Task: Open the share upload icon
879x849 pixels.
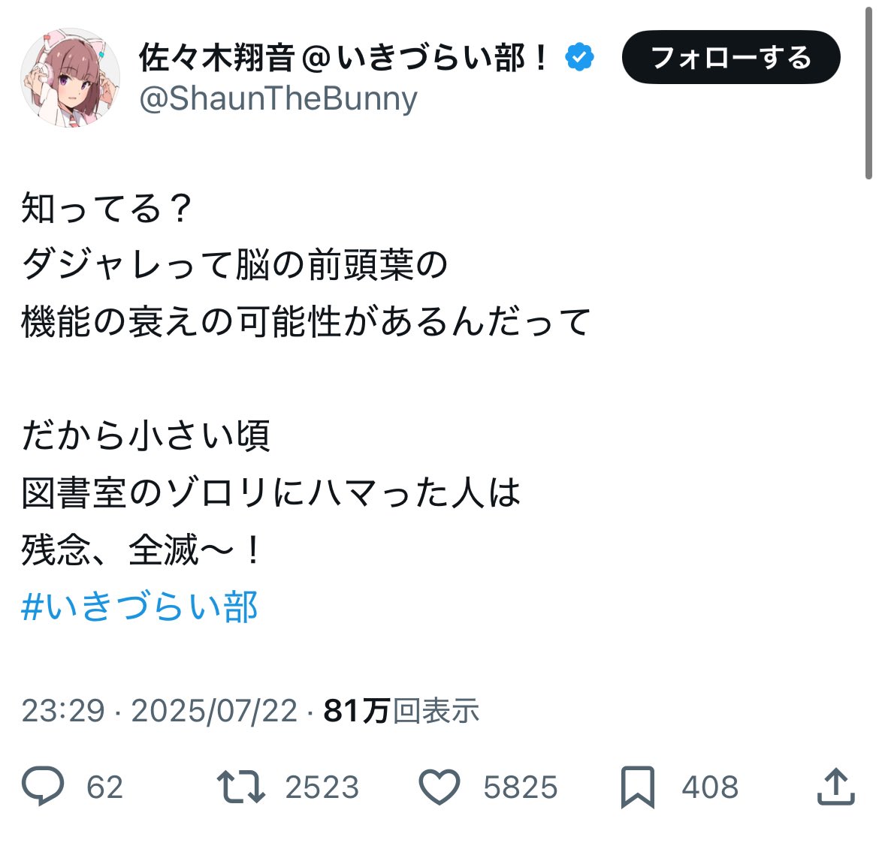Action: click(x=835, y=786)
